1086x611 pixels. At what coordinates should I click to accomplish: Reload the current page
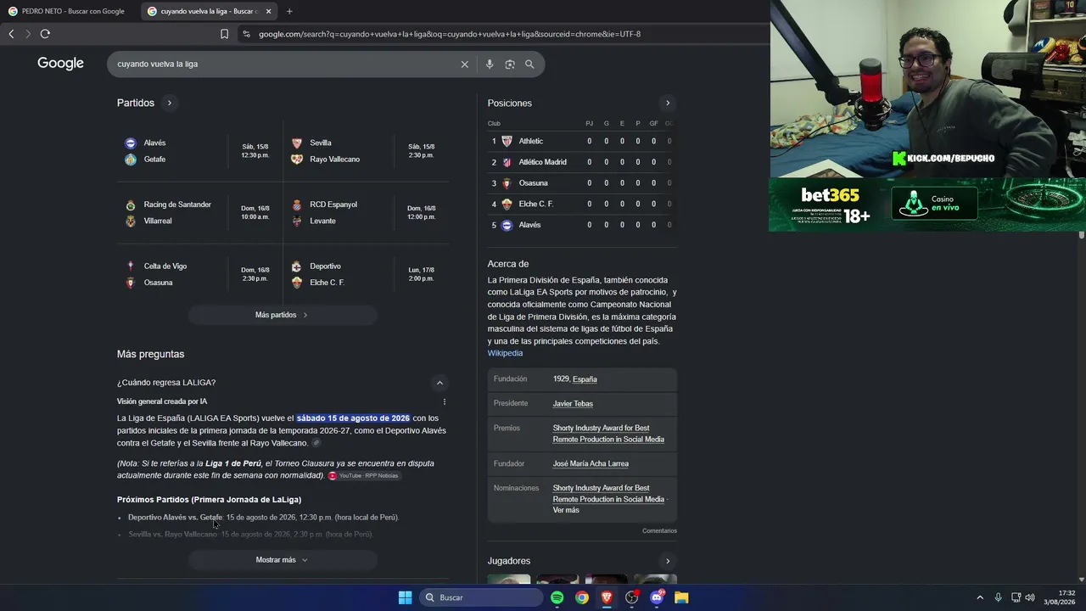coord(45,34)
